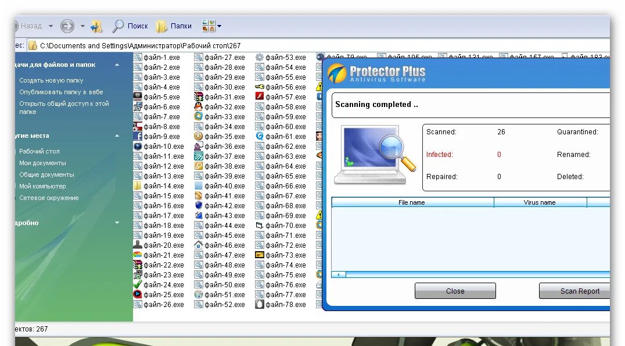The height and width of the screenshot is (346, 625).
Task: Click the Scan Report button
Action: pyautogui.click(x=574, y=291)
